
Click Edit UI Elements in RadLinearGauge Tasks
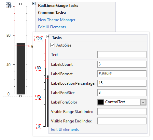[x=52, y=27]
